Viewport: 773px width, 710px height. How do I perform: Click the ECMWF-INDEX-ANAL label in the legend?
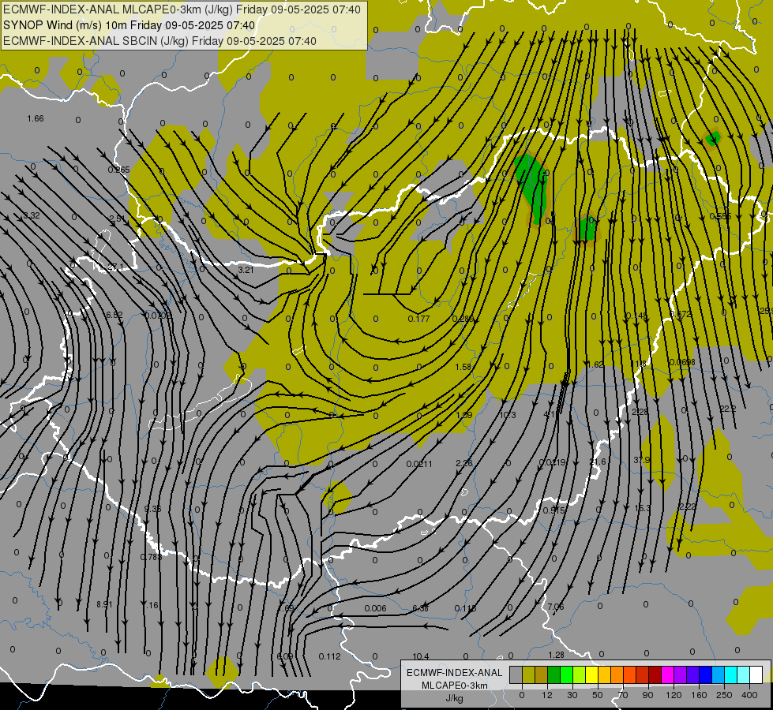[x=455, y=673]
